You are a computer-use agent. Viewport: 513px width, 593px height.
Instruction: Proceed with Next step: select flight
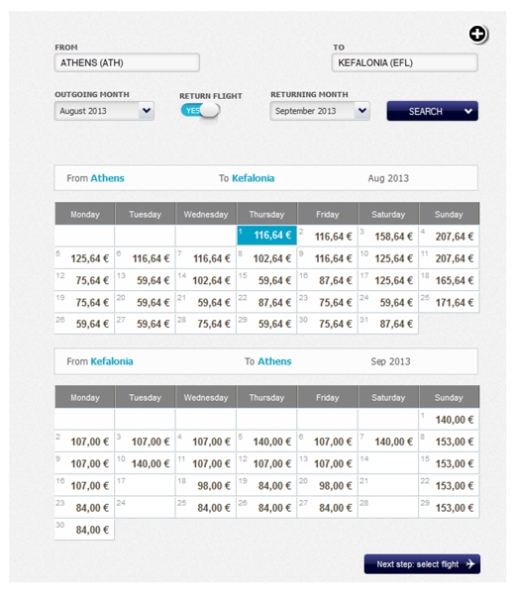point(422,564)
